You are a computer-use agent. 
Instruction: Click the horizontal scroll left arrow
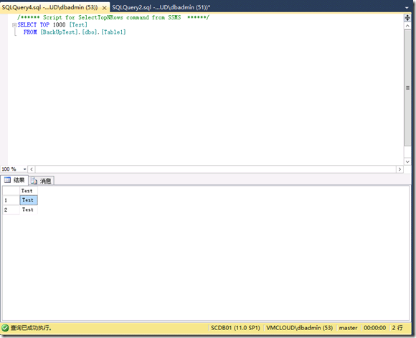(x=32, y=169)
